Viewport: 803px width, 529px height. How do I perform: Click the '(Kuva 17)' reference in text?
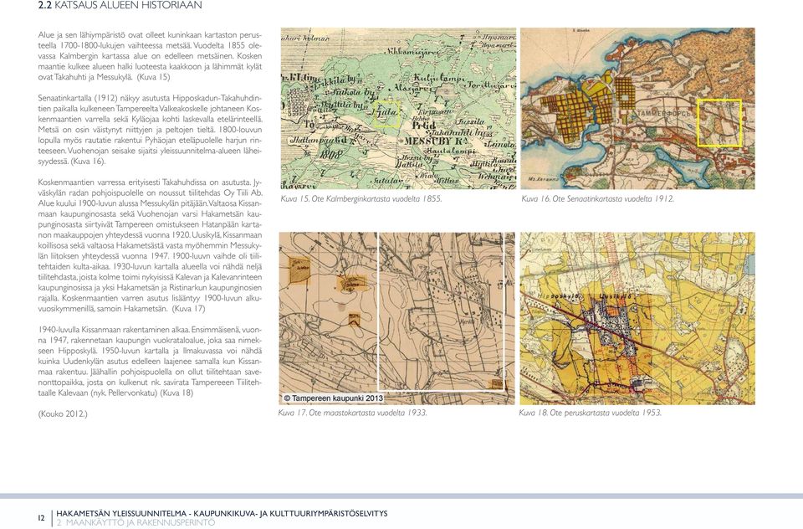tap(188, 309)
